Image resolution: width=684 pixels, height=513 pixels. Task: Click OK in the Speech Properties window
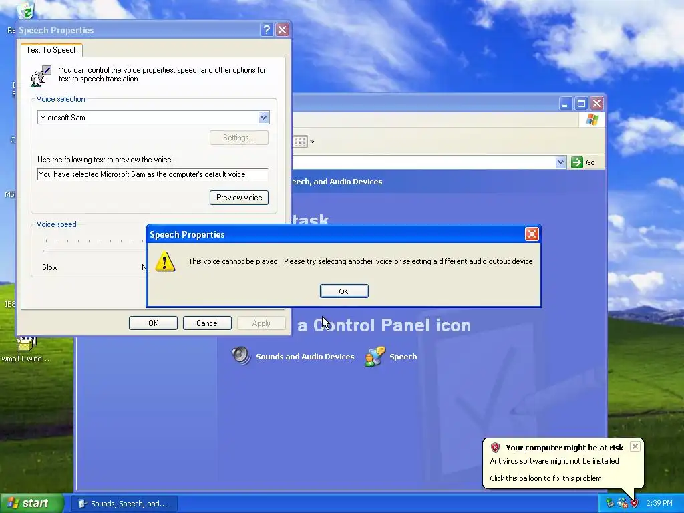coord(153,323)
